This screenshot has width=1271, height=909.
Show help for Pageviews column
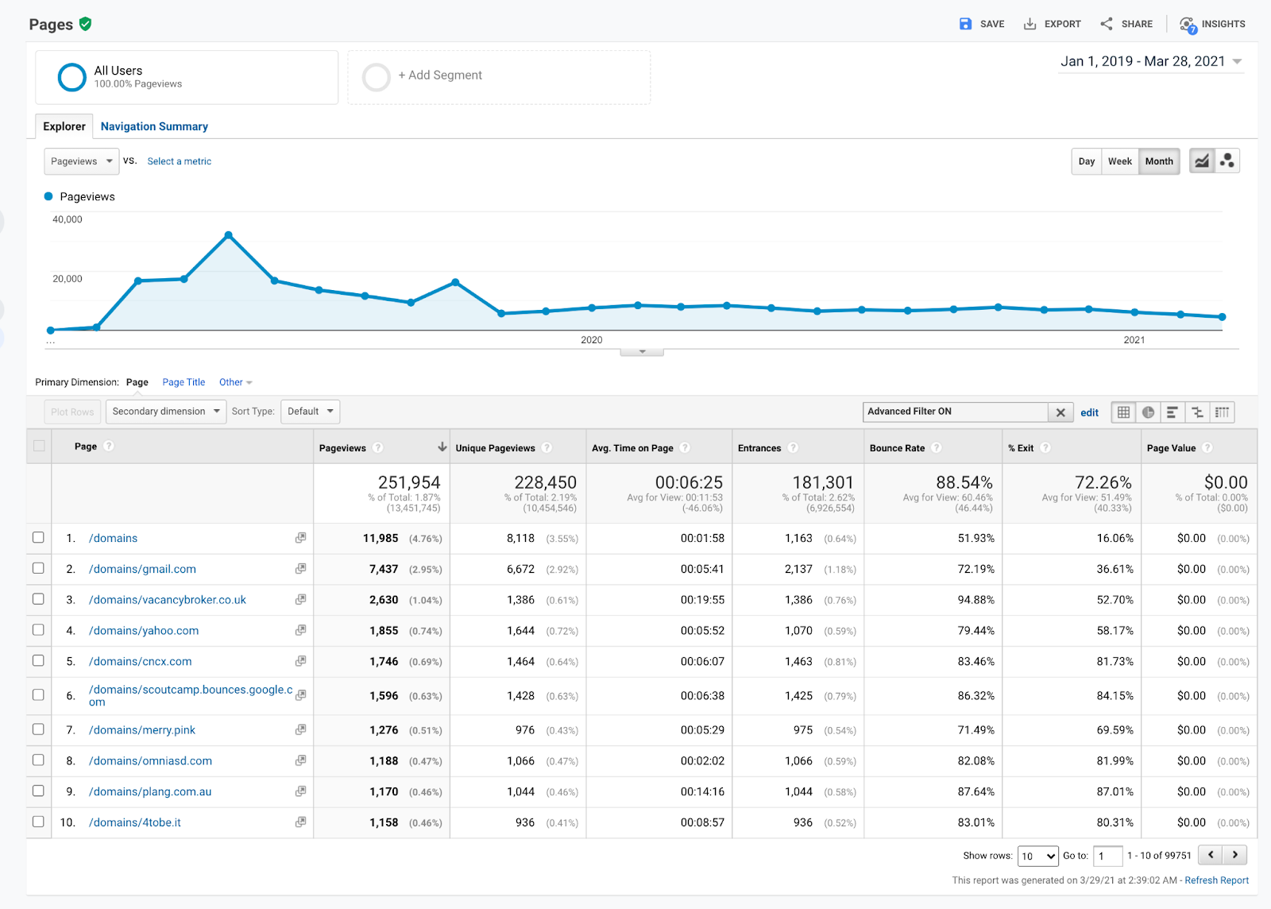pyautogui.click(x=378, y=447)
